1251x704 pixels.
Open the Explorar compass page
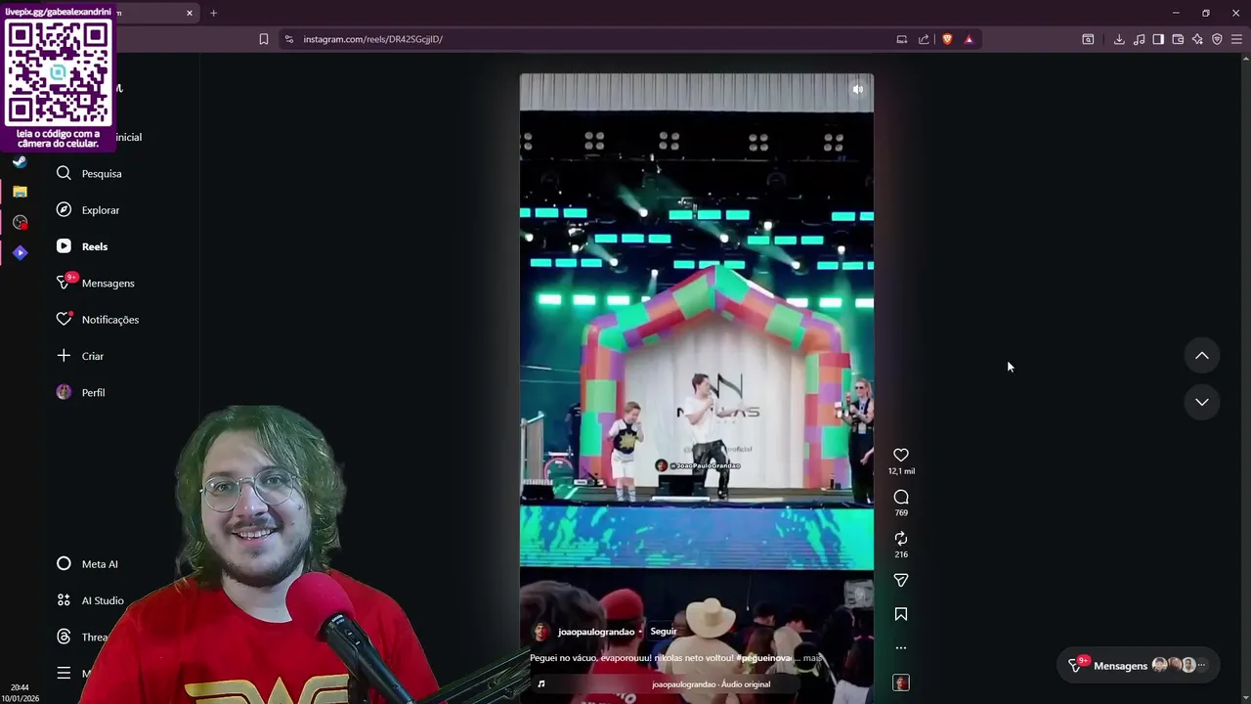(88, 210)
